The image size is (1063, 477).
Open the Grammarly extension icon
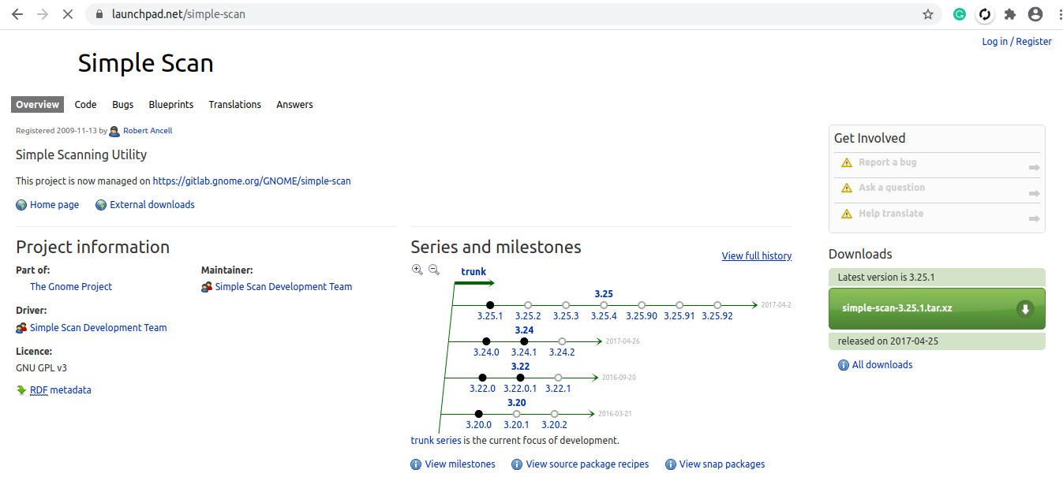pyautogui.click(x=960, y=14)
